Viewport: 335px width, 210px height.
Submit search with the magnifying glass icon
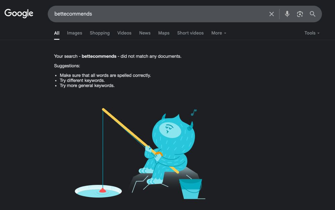coord(312,14)
